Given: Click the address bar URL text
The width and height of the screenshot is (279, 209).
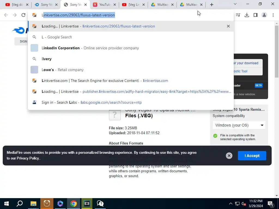Looking at the screenshot, I should [78, 15].
